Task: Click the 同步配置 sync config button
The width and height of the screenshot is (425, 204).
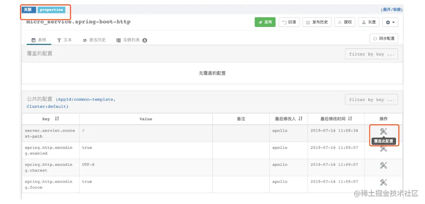Action: coord(384,39)
